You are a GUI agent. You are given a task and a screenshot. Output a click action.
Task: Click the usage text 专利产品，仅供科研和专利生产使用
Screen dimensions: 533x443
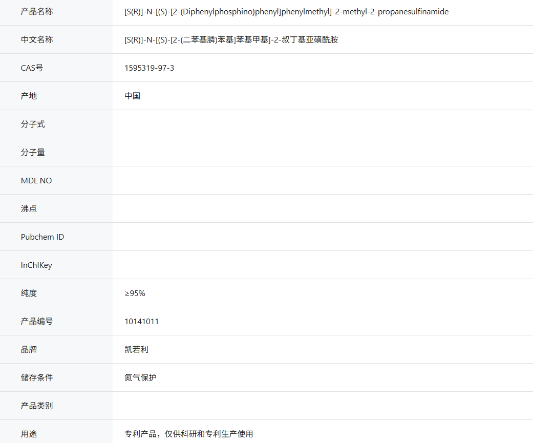(188, 434)
